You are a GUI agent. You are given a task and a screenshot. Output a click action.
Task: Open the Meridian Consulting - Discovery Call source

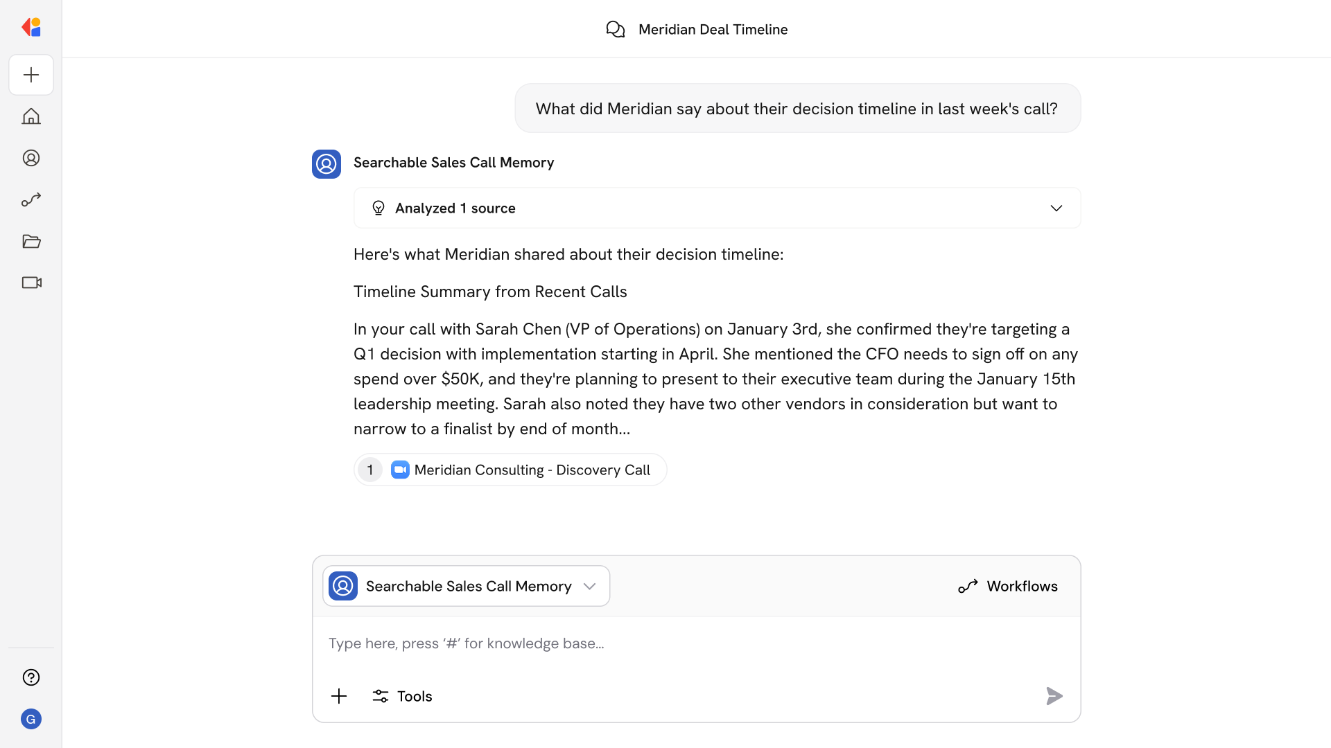click(510, 470)
